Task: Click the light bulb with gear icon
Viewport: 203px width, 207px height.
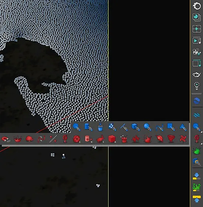Action: pos(197,86)
